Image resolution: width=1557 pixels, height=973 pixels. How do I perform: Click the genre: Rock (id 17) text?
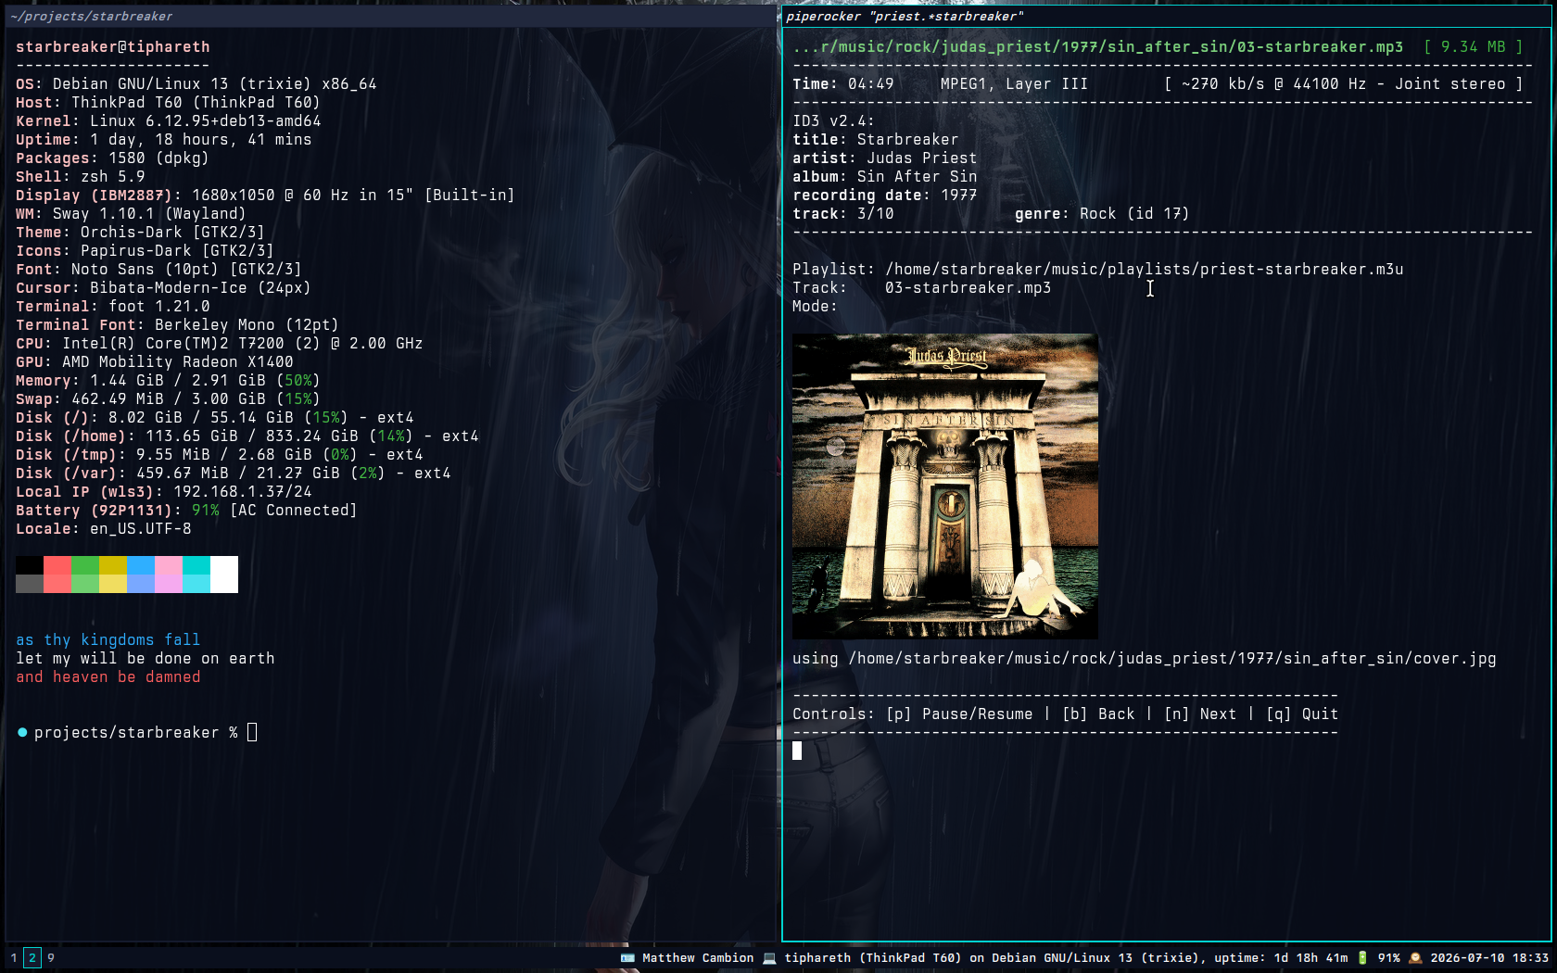coord(1103,213)
